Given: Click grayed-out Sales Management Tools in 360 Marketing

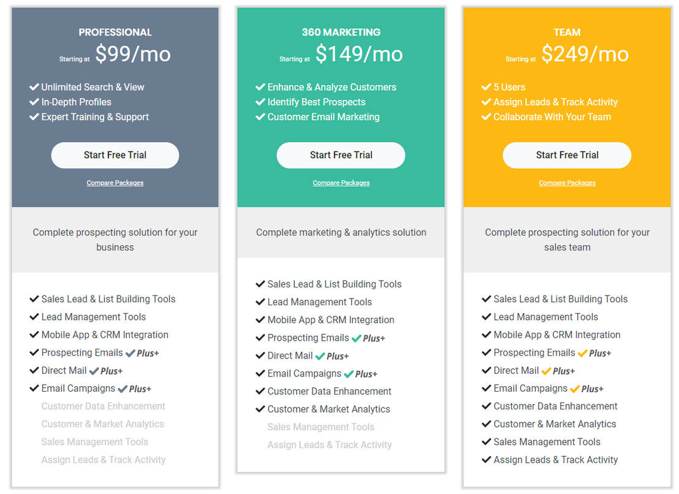Looking at the screenshot, I should (321, 427).
